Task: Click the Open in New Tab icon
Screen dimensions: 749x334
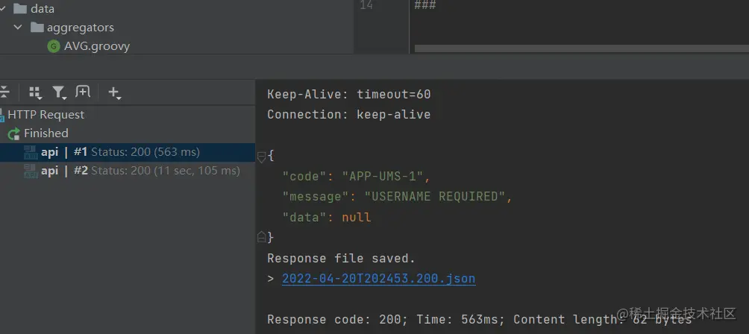Action: point(83,92)
